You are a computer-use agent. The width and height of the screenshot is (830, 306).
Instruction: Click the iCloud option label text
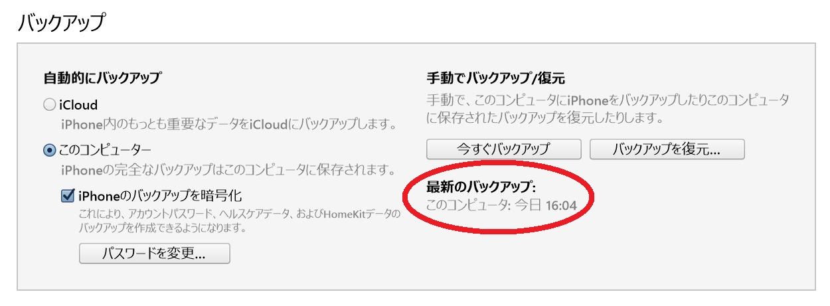78,105
